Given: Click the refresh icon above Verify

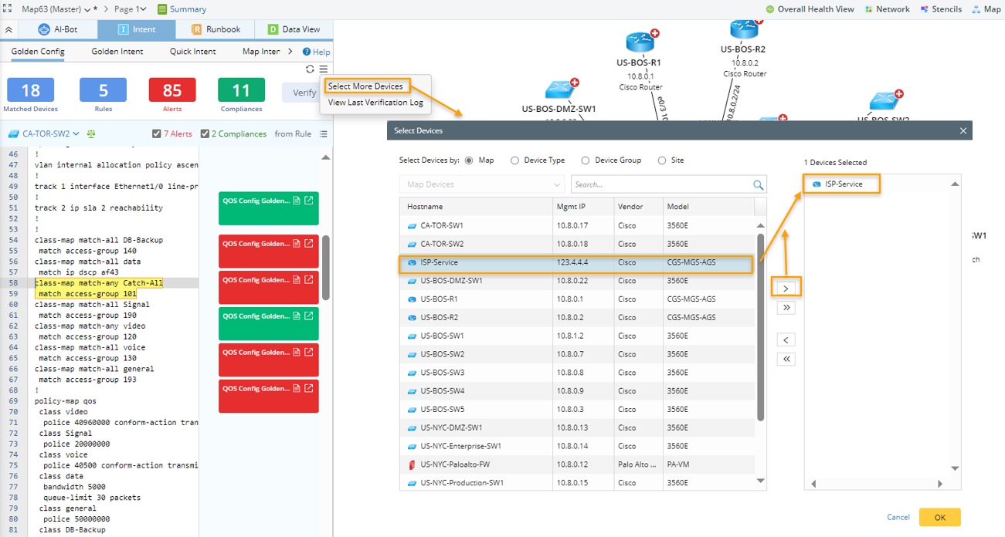Looking at the screenshot, I should point(310,69).
